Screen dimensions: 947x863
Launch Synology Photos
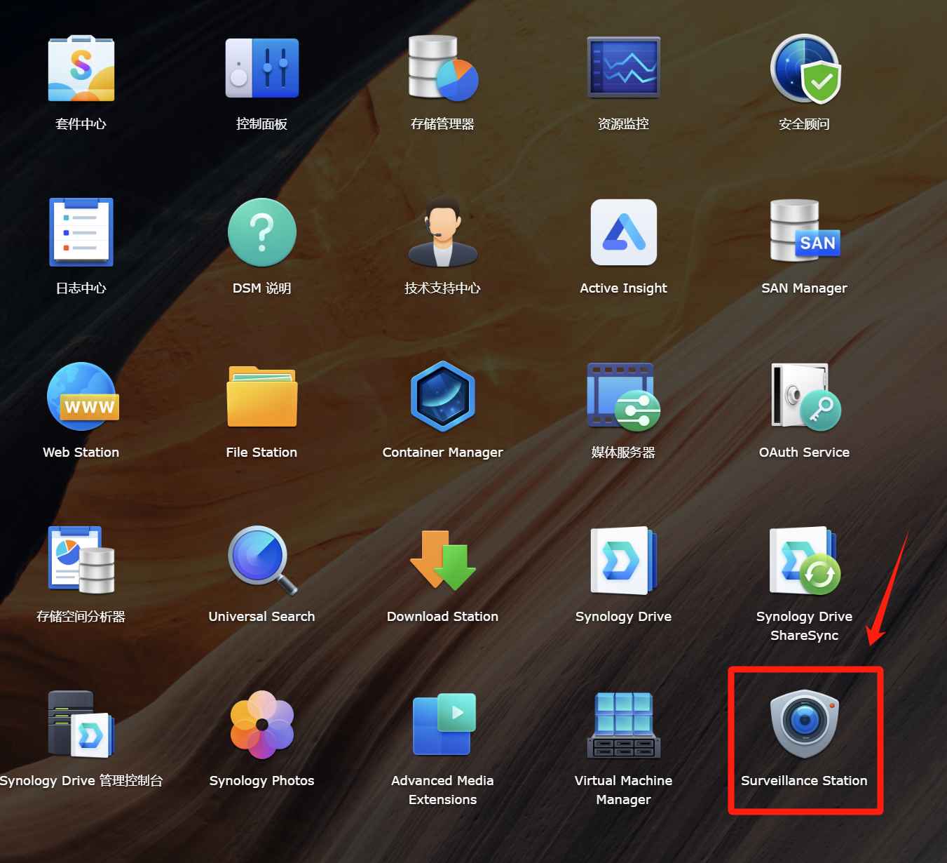(262, 725)
